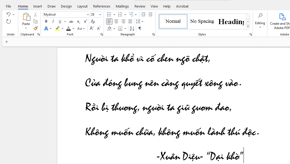
Task: Expand Undo history dropdown arrow
Action: [13, 14]
